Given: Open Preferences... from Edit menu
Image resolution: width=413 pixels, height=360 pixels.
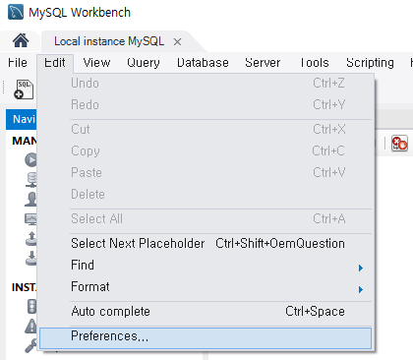Looking at the screenshot, I should click(206, 337).
